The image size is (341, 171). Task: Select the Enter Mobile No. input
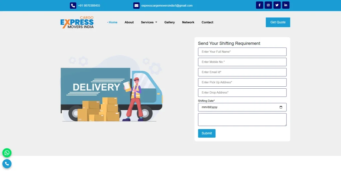[x=242, y=62]
